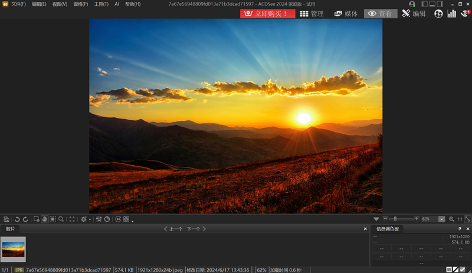Select the marquee selection tool
472x273 pixels.
(x=53, y=219)
